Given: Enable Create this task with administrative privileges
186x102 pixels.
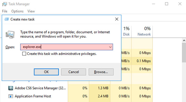Looking at the screenshot, I should click(x=24, y=54).
